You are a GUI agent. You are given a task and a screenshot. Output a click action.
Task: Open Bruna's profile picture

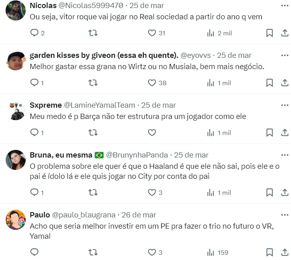pyautogui.click(x=16, y=160)
